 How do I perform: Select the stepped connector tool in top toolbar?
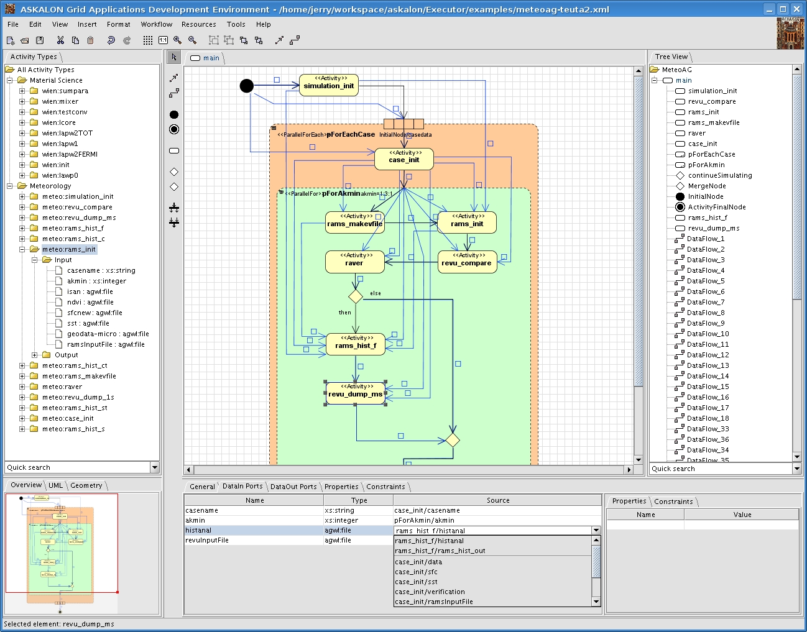click(295, 40)
